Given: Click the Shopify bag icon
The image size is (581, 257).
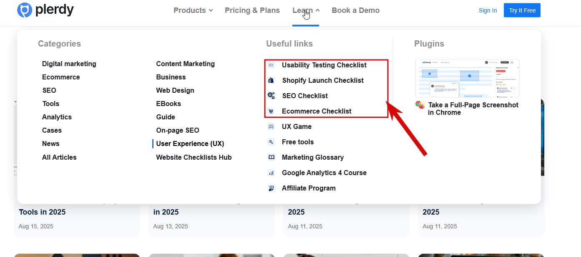Looking at the screenshot, I should click(x=271, y=80).
